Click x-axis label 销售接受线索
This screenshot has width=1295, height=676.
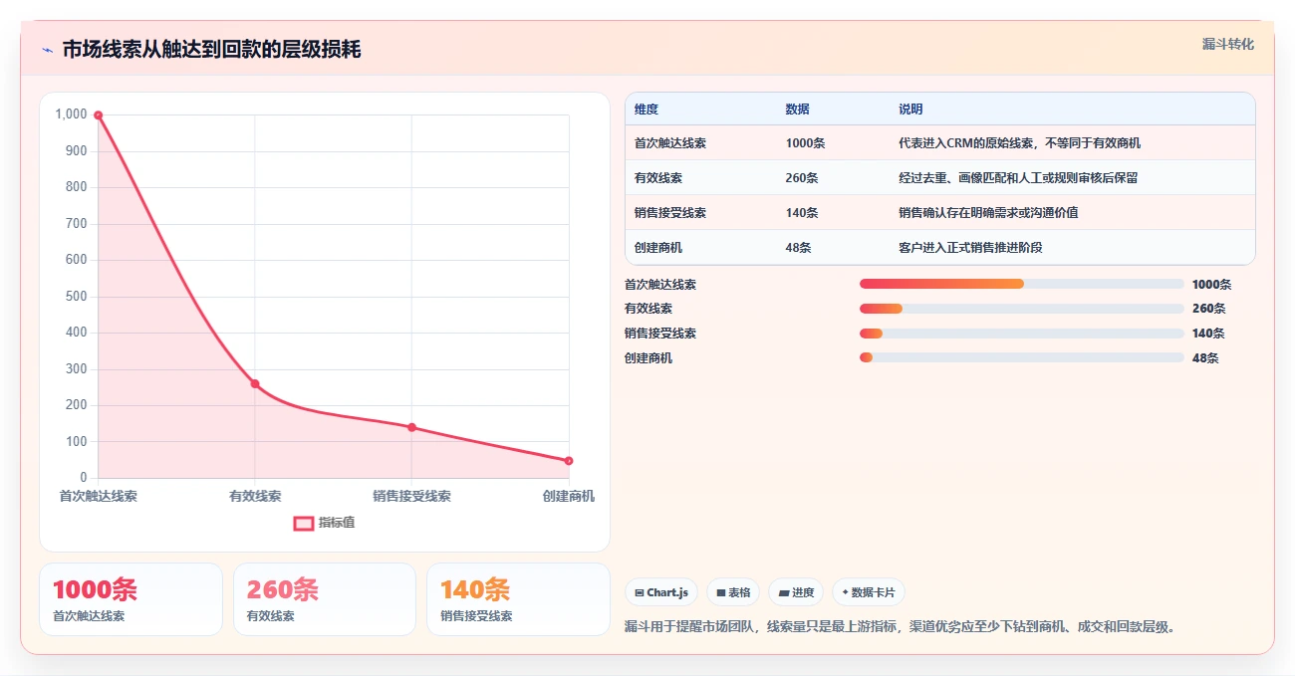tap(411, 496)
